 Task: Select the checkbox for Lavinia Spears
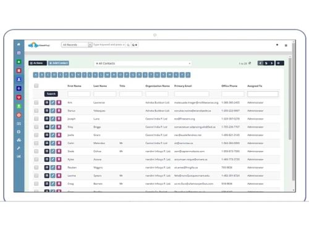(x=36, y=176)
